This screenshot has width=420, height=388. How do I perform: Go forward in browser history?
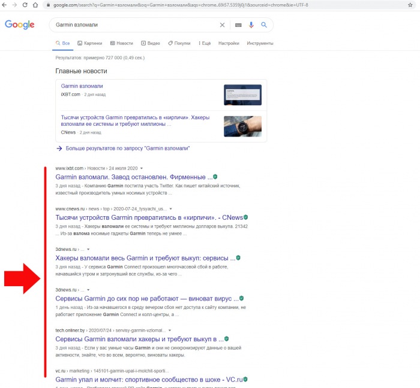coord(14,5)
